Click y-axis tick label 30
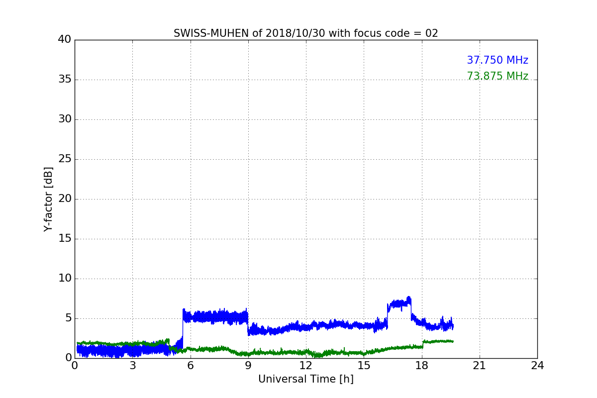Screen dimensions: 597x398 [65, 119]
